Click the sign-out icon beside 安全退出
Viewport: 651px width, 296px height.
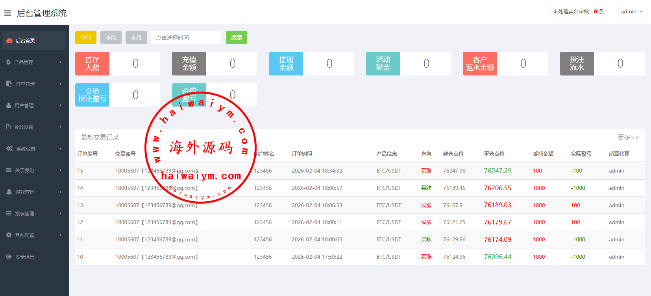[9, 257]
